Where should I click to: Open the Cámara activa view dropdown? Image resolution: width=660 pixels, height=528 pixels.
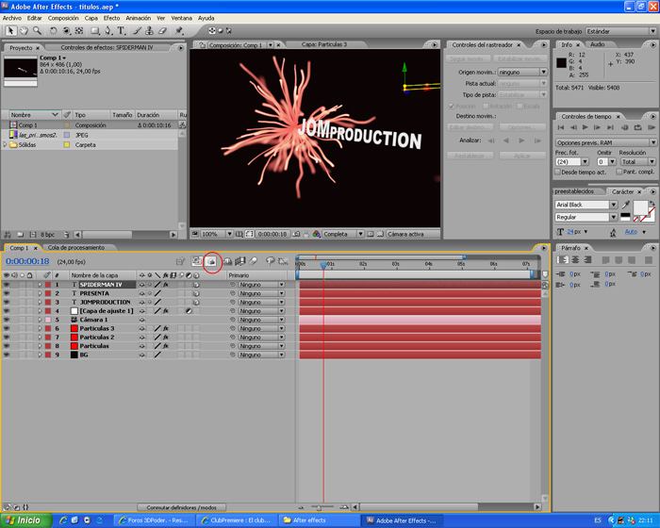point(412,234)
